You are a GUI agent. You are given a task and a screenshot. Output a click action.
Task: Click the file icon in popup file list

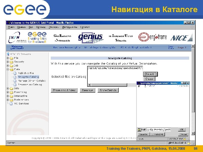[x=145, y=86]
